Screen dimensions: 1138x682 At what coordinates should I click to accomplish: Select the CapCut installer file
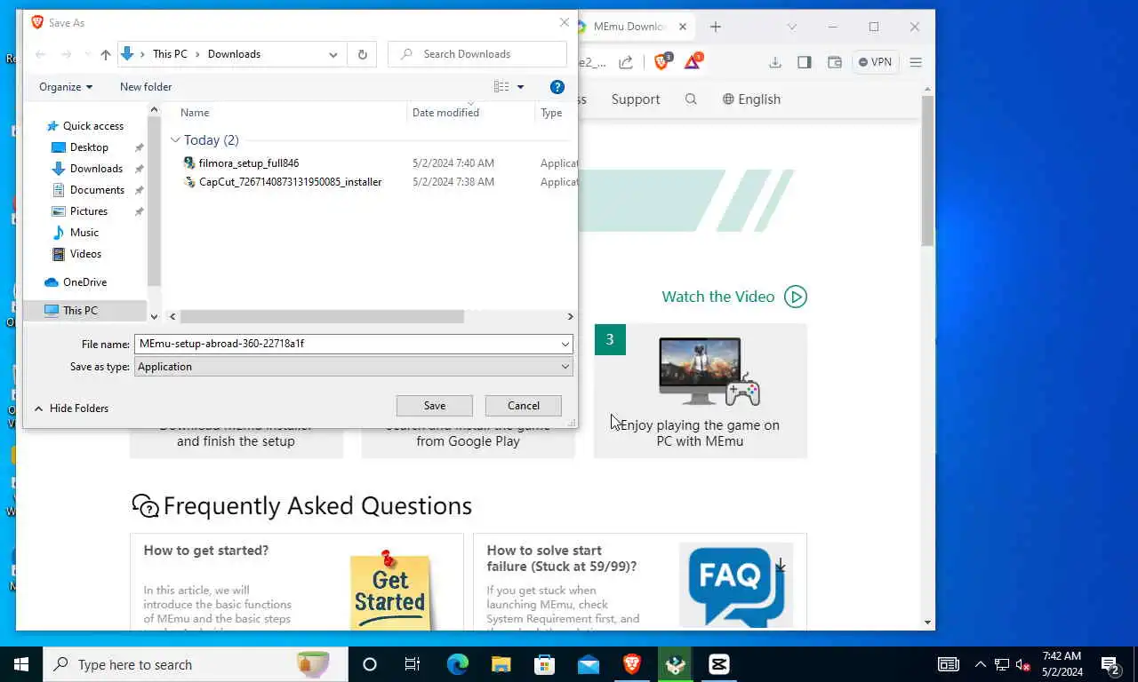click(x=290, y=182)
